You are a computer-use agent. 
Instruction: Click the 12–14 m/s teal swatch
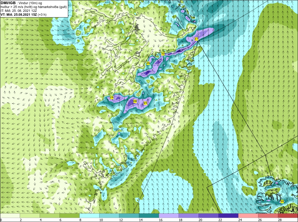pos(129,216)
